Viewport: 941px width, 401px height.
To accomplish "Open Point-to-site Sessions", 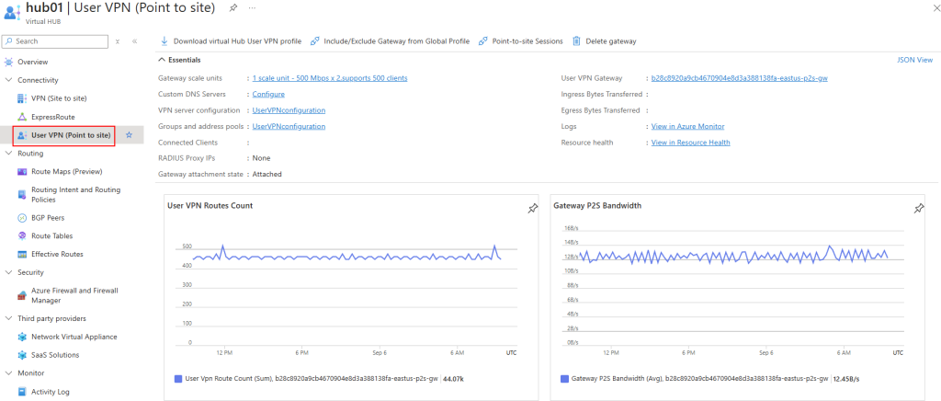I will pos(527,41).
